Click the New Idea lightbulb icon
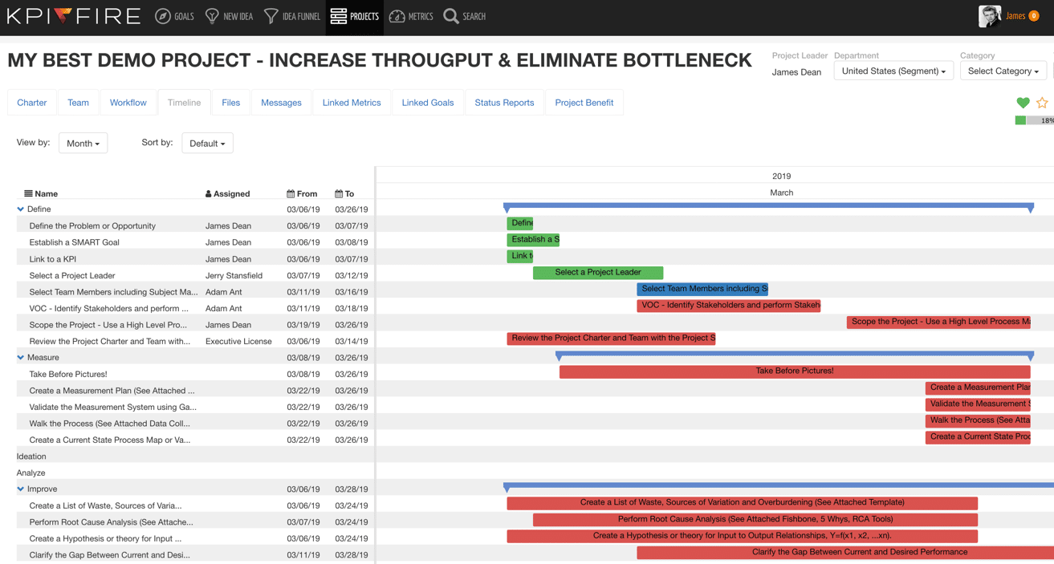Image resolution: width=1054 pixels, height=564 pixels. [x=212, y=16]
